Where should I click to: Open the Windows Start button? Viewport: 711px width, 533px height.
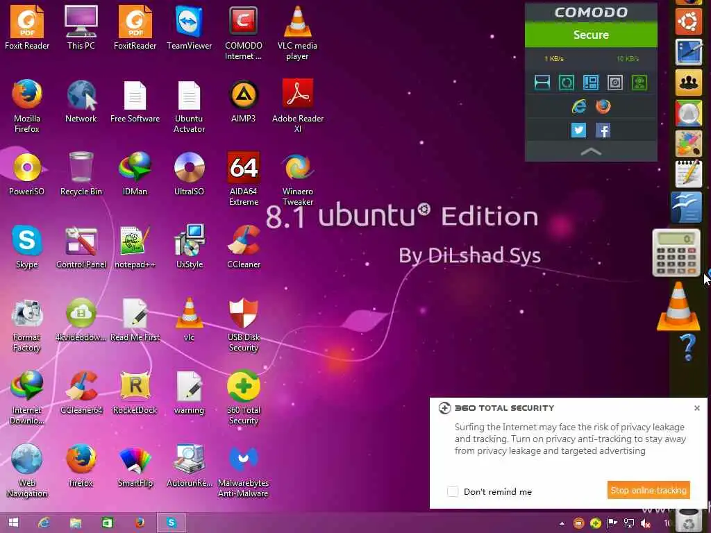pyautogui.click(x=14, y=523)
